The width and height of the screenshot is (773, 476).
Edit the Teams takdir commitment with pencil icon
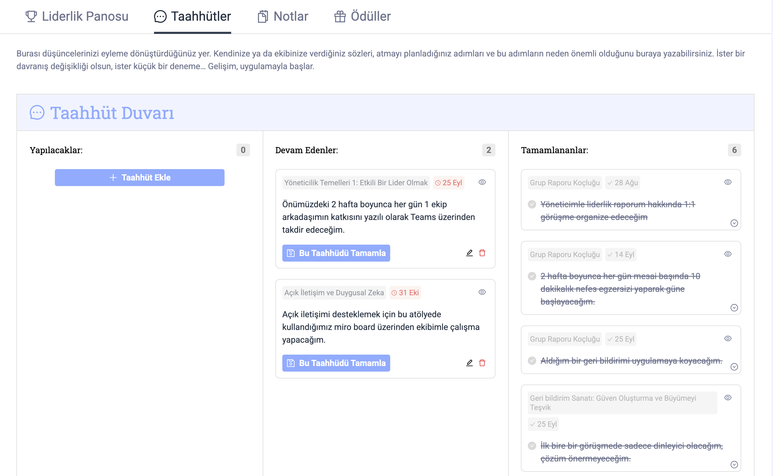coord(469,253)
